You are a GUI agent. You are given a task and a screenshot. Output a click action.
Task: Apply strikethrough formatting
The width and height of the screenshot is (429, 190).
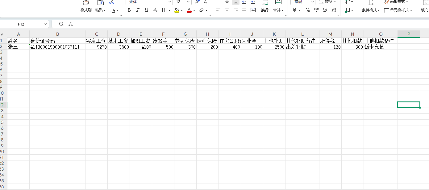[x=155, y=10]
